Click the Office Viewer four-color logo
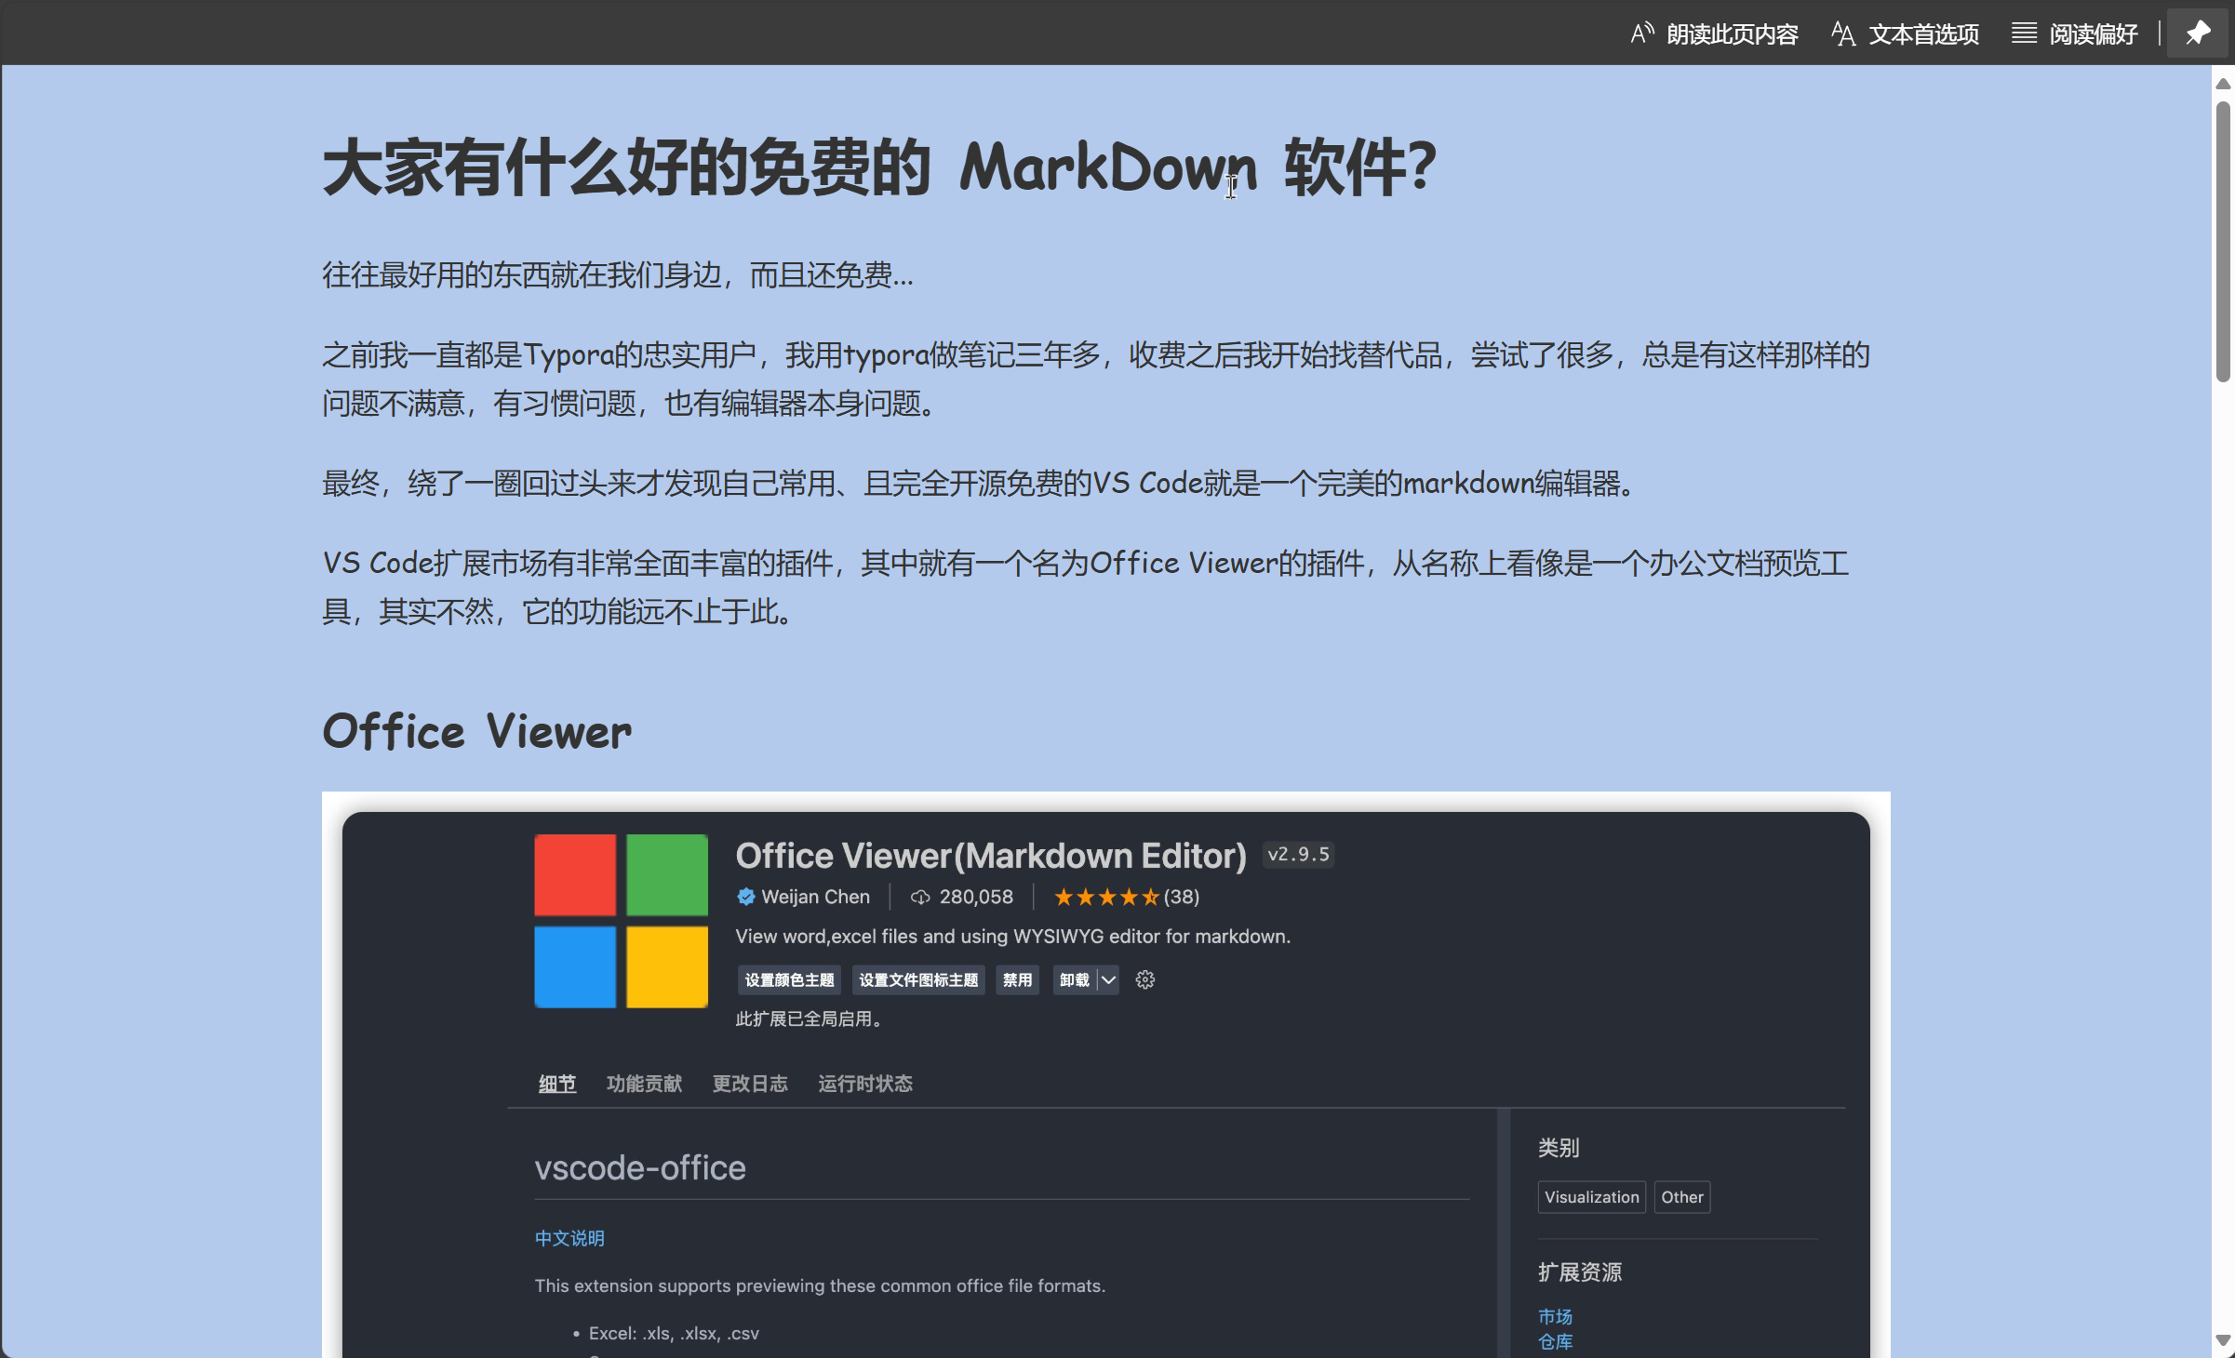 pos(621,921)
